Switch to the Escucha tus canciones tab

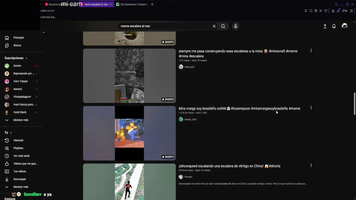point(61,4)
